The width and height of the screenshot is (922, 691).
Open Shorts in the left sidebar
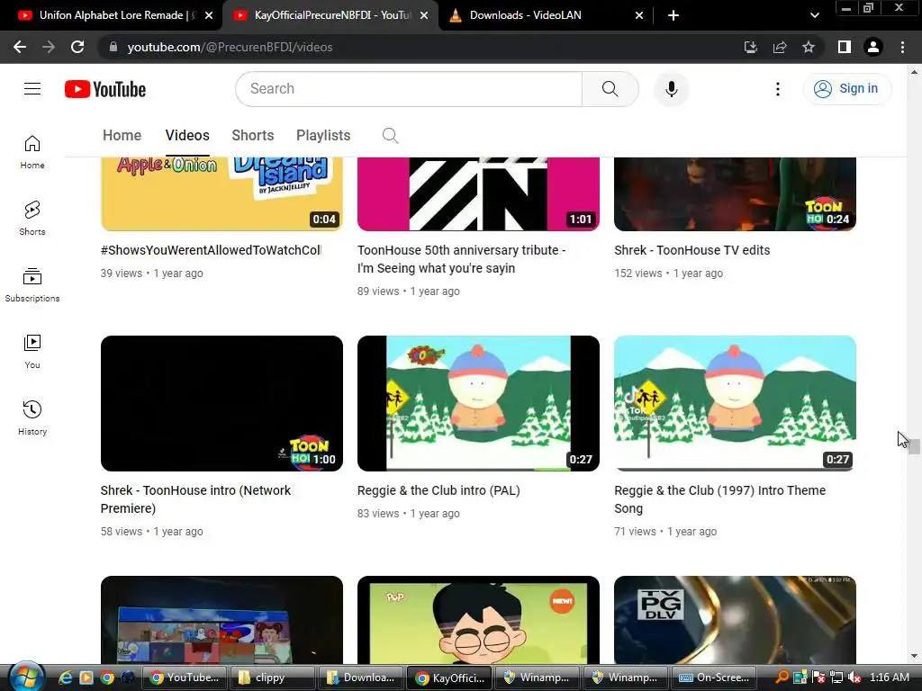click(x=32, y=219)
